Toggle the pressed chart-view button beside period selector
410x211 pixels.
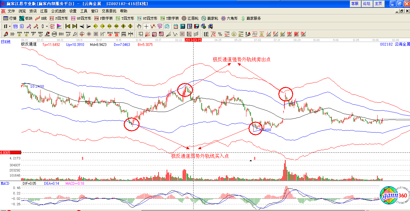[x=15, y=26]
